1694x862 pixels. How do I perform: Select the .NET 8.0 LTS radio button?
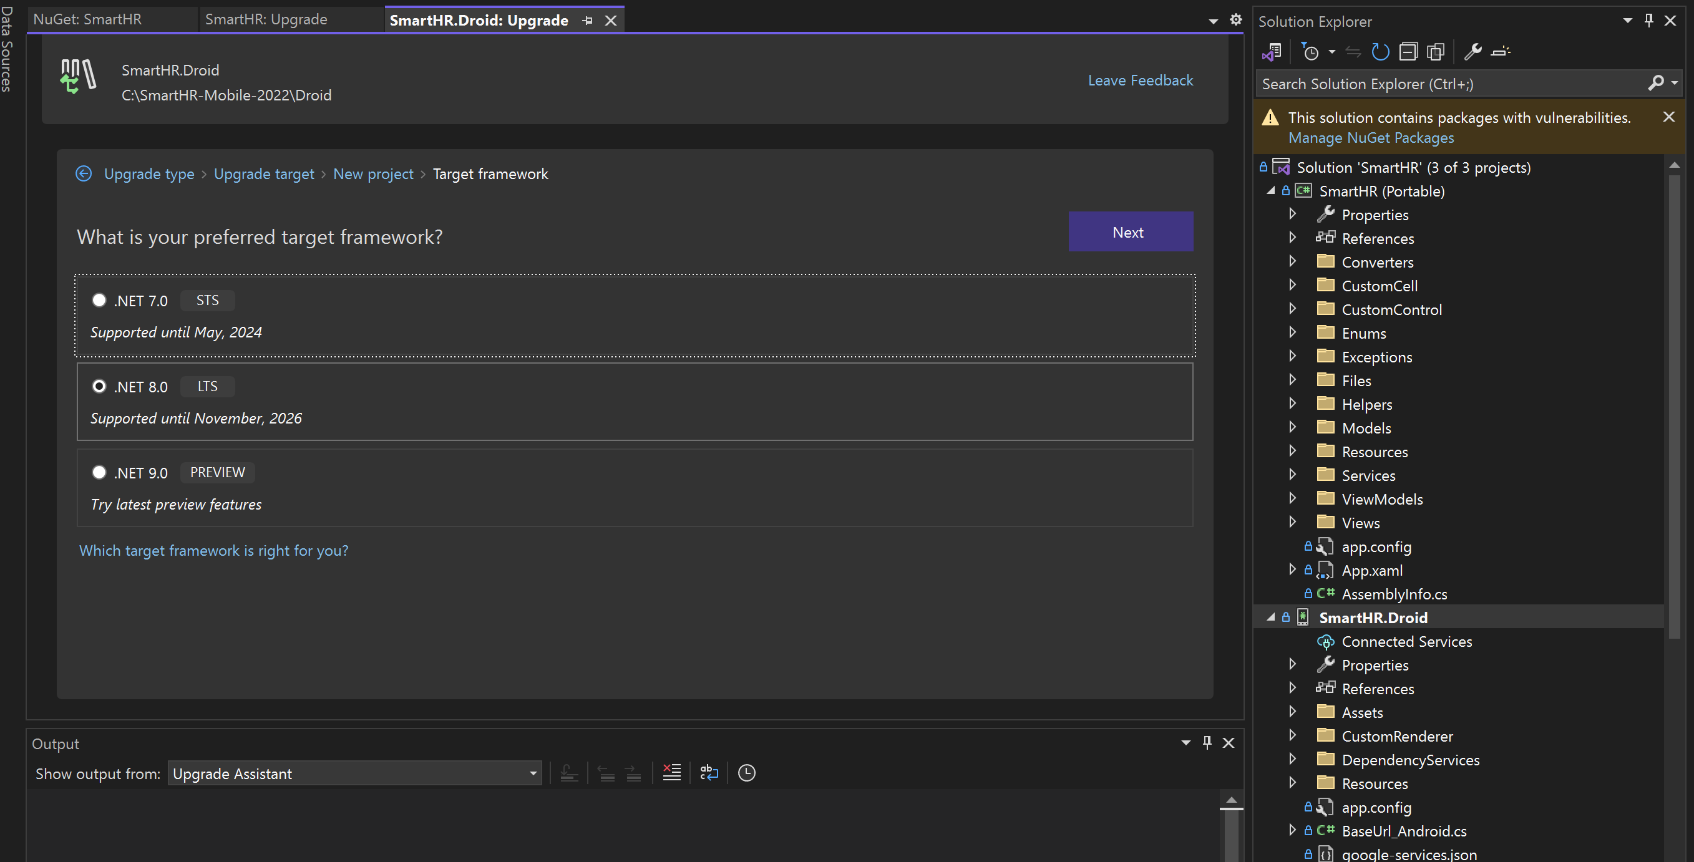(99, 386)
